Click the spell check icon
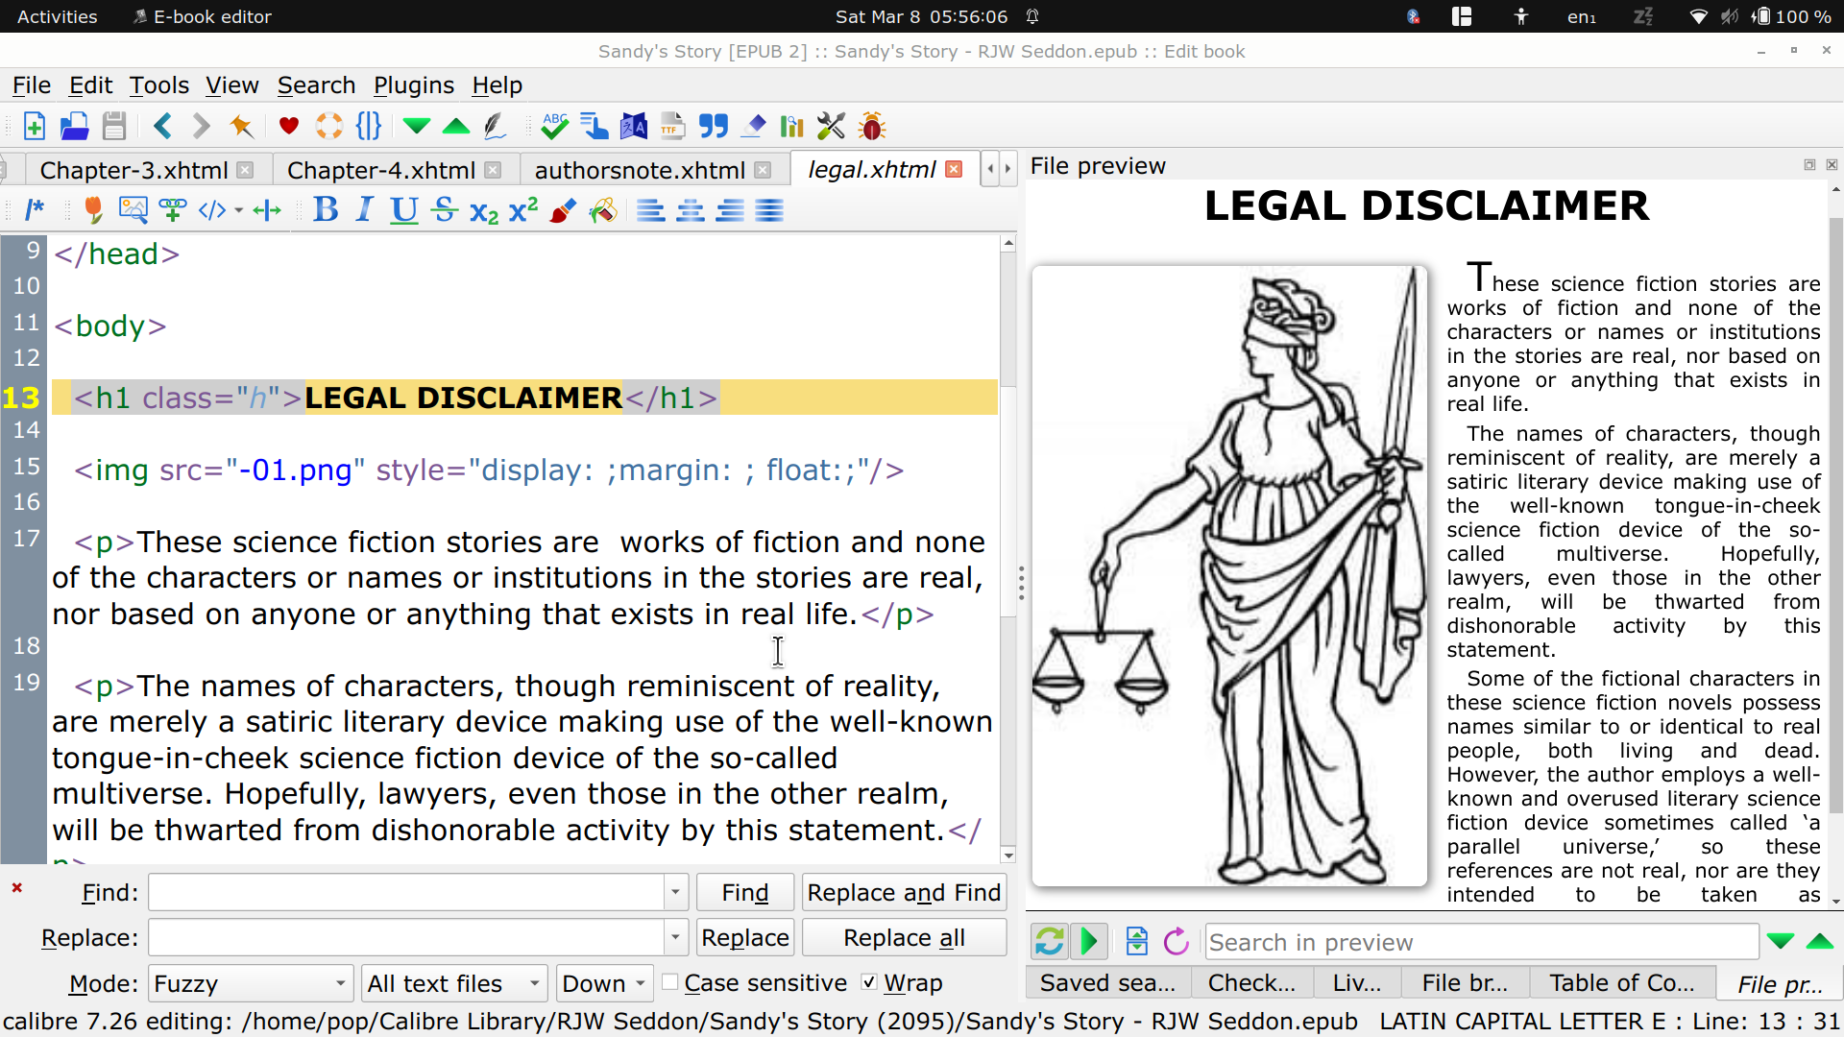Viewport: 1844px width, 1037px height. click(x=554, y=126)
